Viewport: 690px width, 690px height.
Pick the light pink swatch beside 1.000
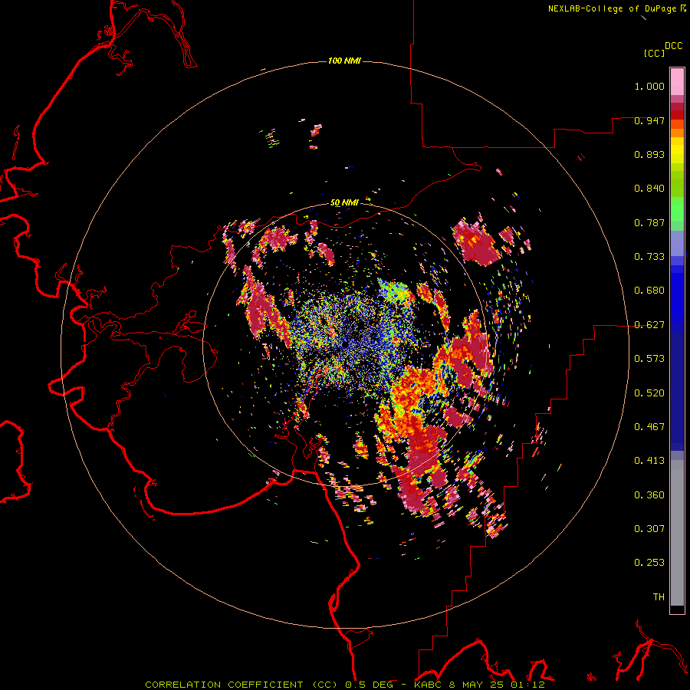(677, 82)
